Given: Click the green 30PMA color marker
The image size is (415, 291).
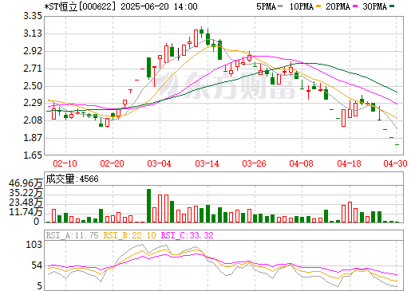Looking at the screenshot, I should (x=392, y=6).
